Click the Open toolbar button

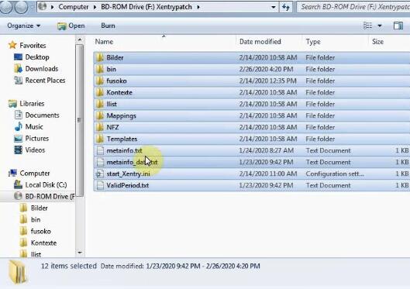pos(71,26)
